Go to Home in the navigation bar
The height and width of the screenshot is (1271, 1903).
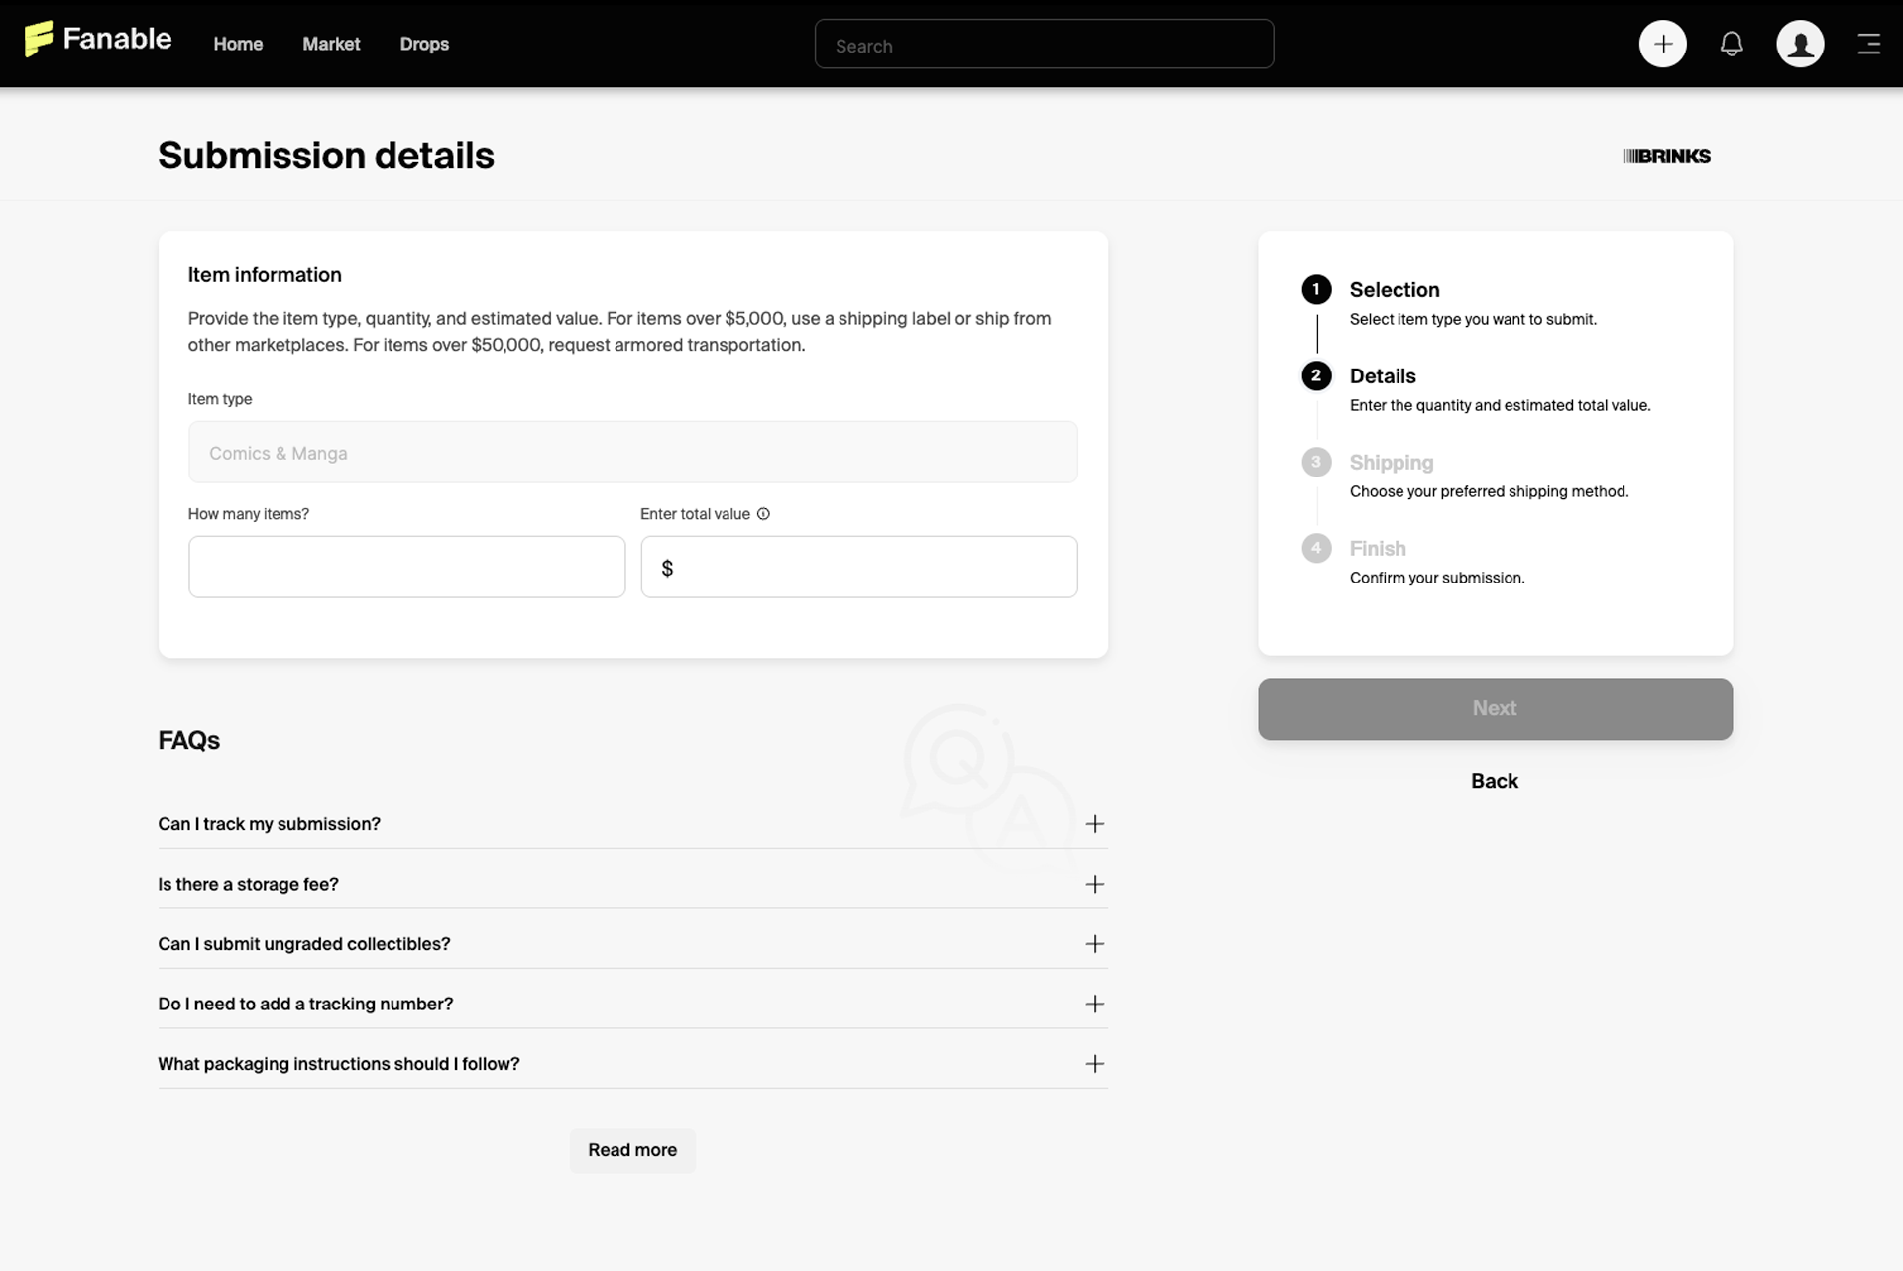click(238, 44)
